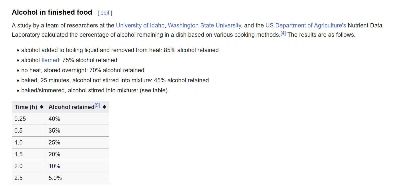Open the section edit link
The width and height of the screenshot is (394, 189).
105,13
